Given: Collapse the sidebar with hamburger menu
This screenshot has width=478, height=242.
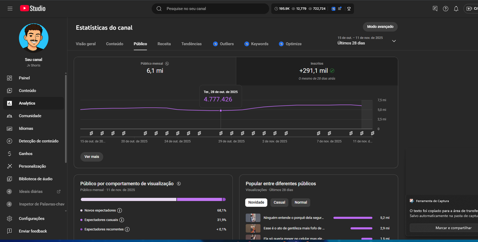Looking at the screenshot, I should tap(10, 9).
